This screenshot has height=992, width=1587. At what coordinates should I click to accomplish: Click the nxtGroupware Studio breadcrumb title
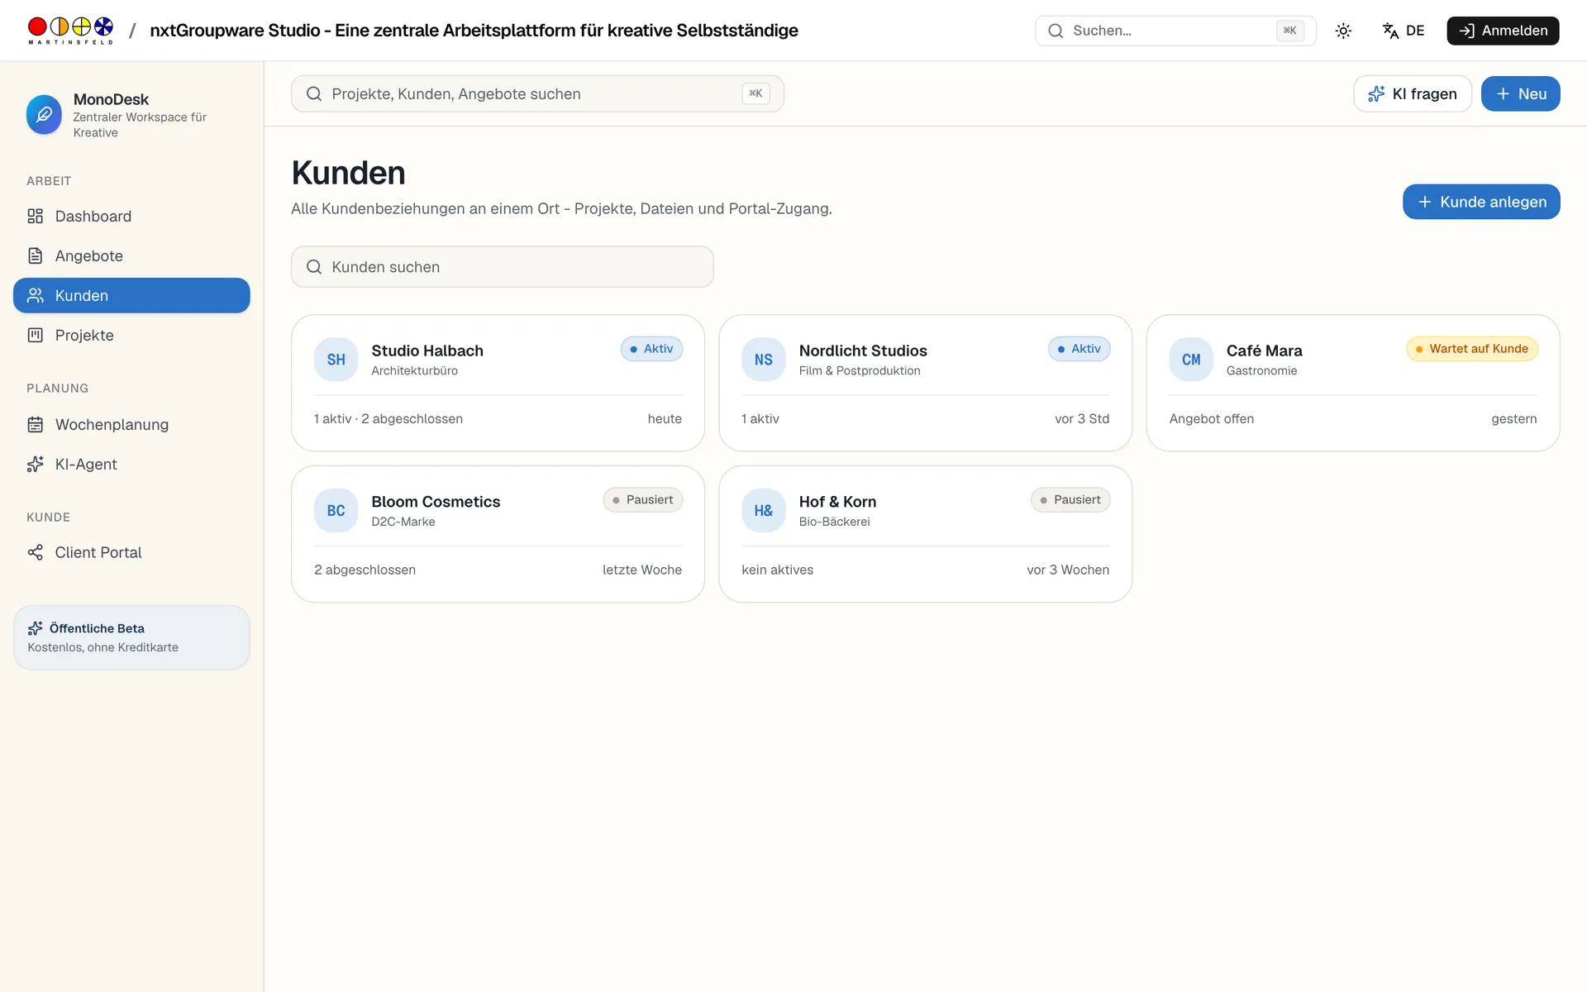[x=474, y=31]
